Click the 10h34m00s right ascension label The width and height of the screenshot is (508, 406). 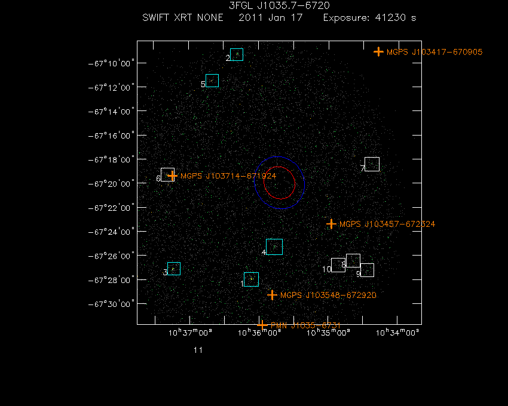397,333
